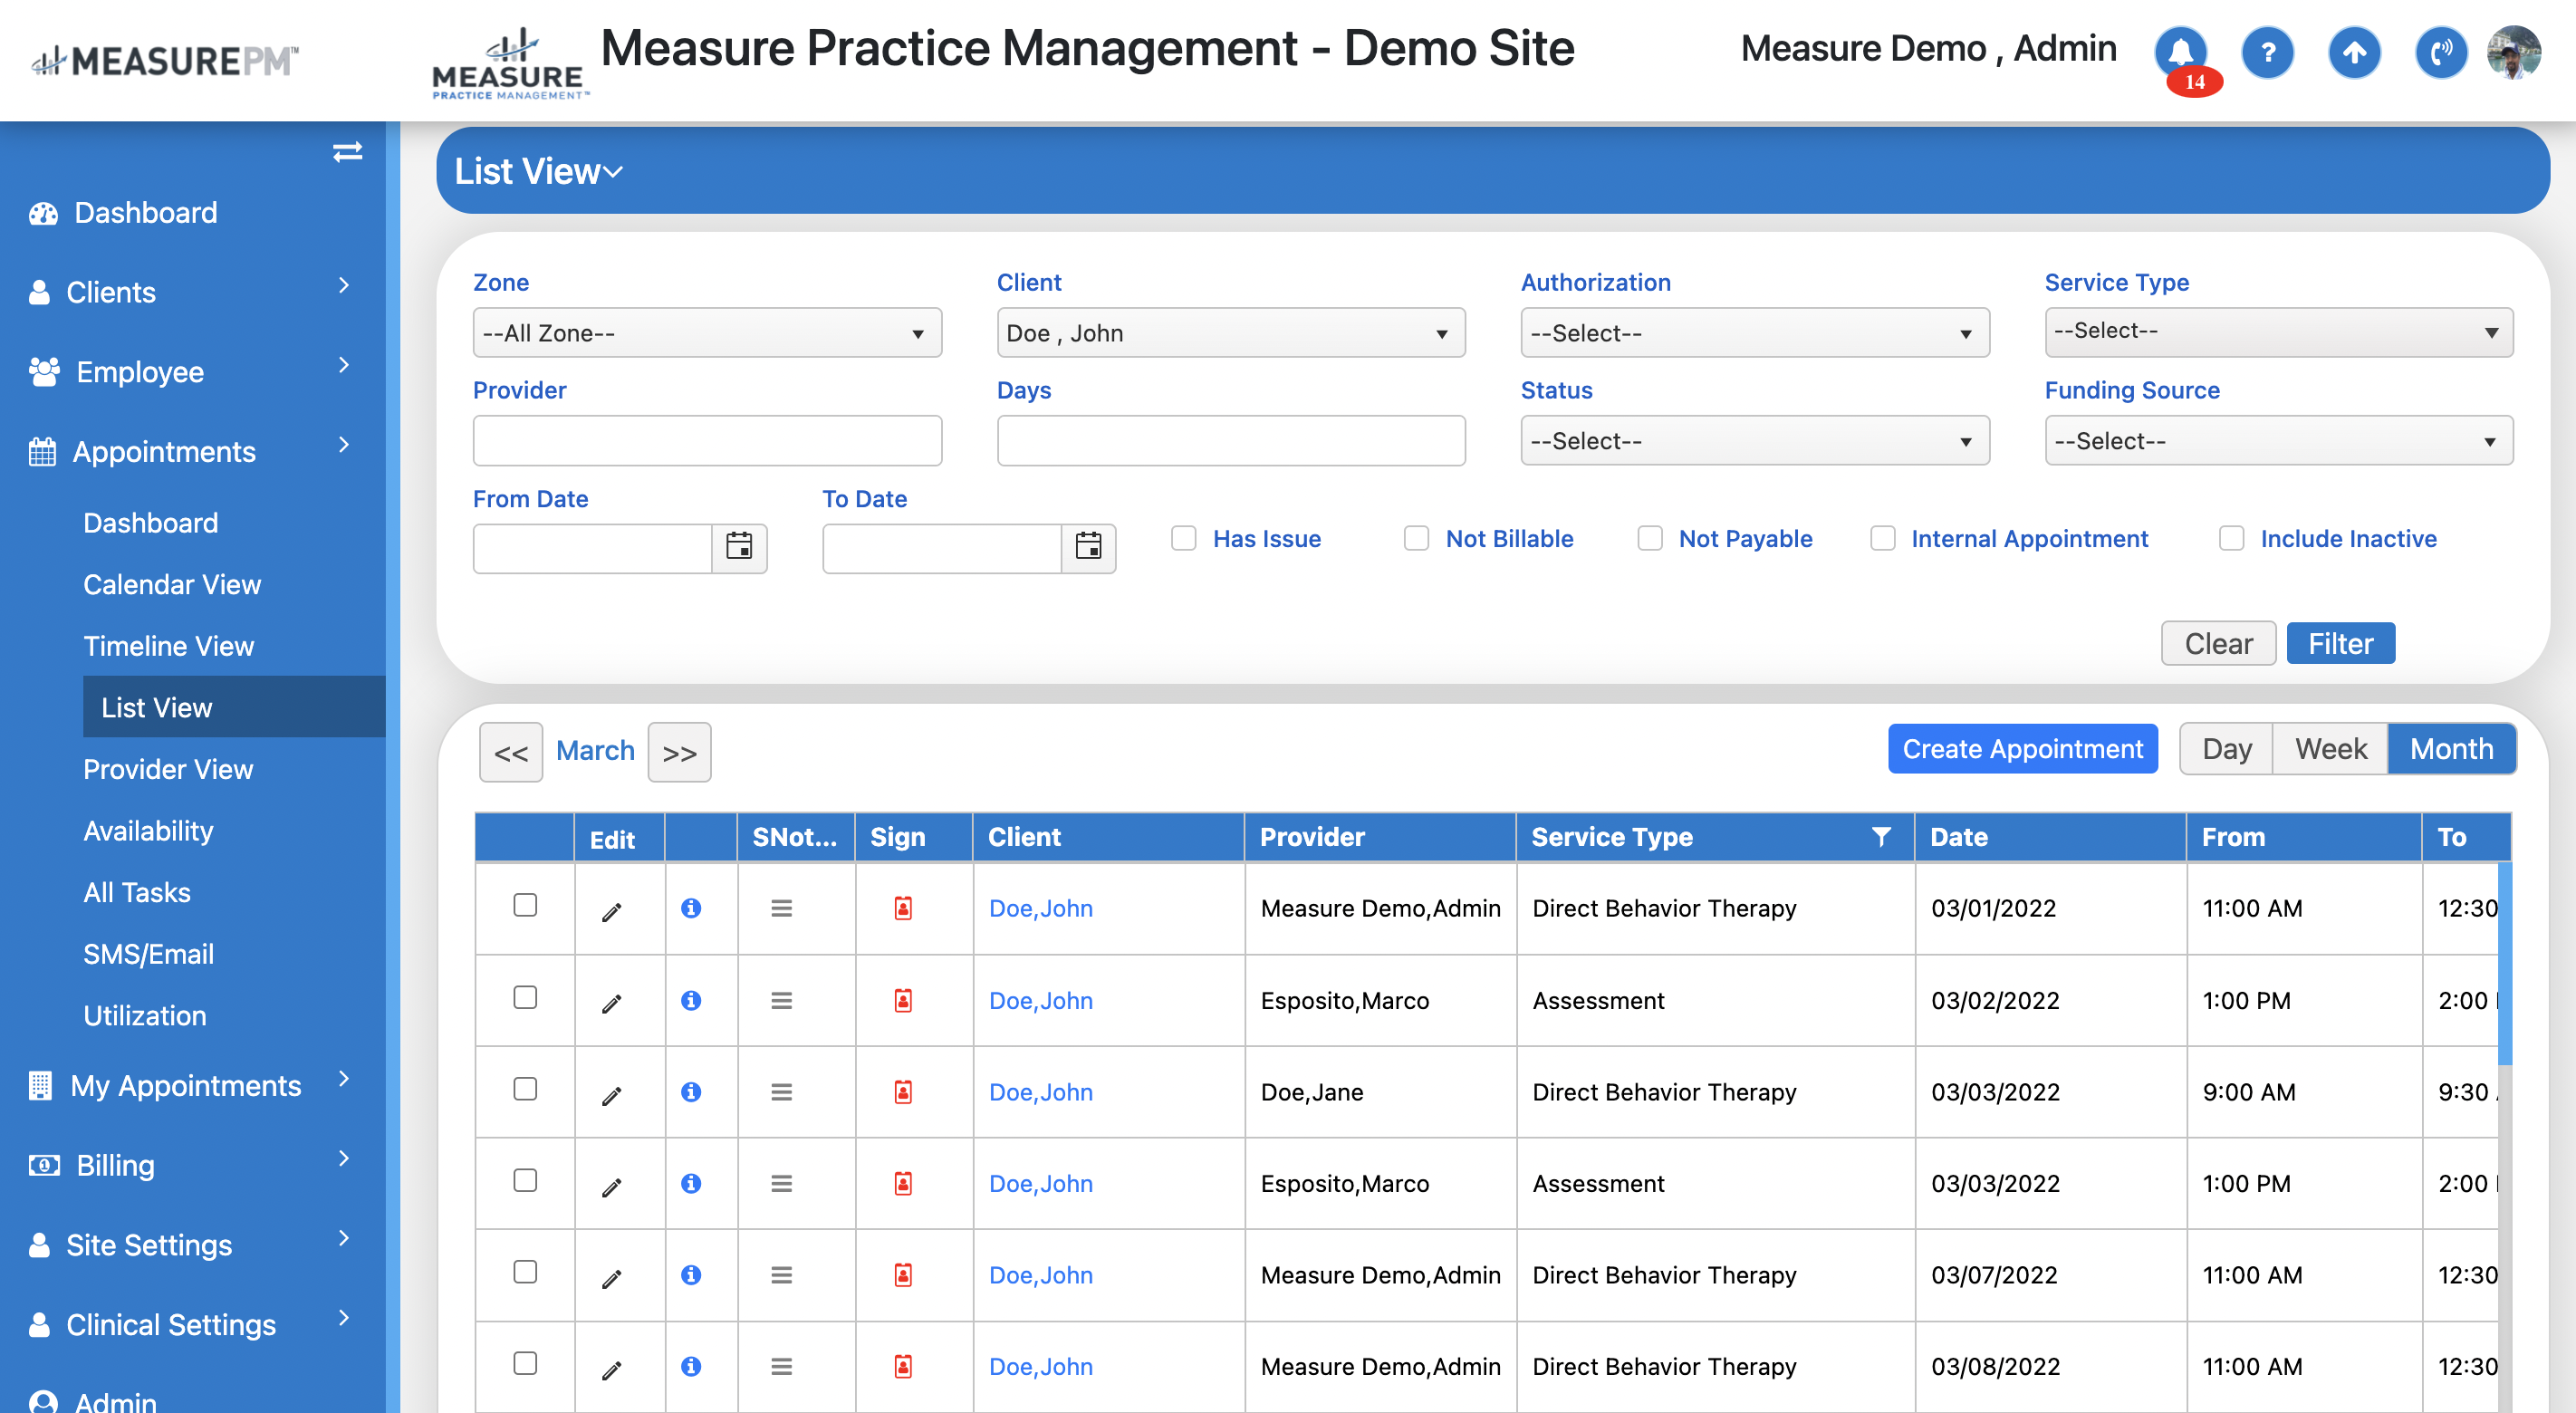This screenshot has height=1413, width=2576.
Task: Collapse sidebar using the swap arrows icon
Action: (x=347, y=152)
